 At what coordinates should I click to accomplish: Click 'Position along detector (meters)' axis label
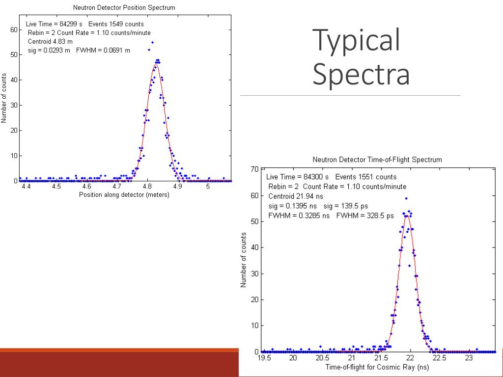(x=124, y=194)
